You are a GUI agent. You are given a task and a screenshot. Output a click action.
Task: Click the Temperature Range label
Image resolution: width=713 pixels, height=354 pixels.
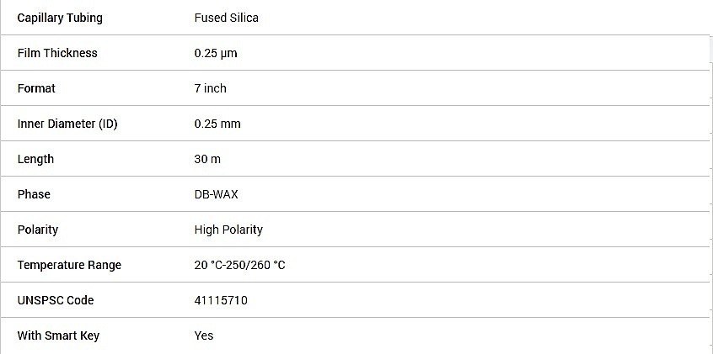point(69,265)
